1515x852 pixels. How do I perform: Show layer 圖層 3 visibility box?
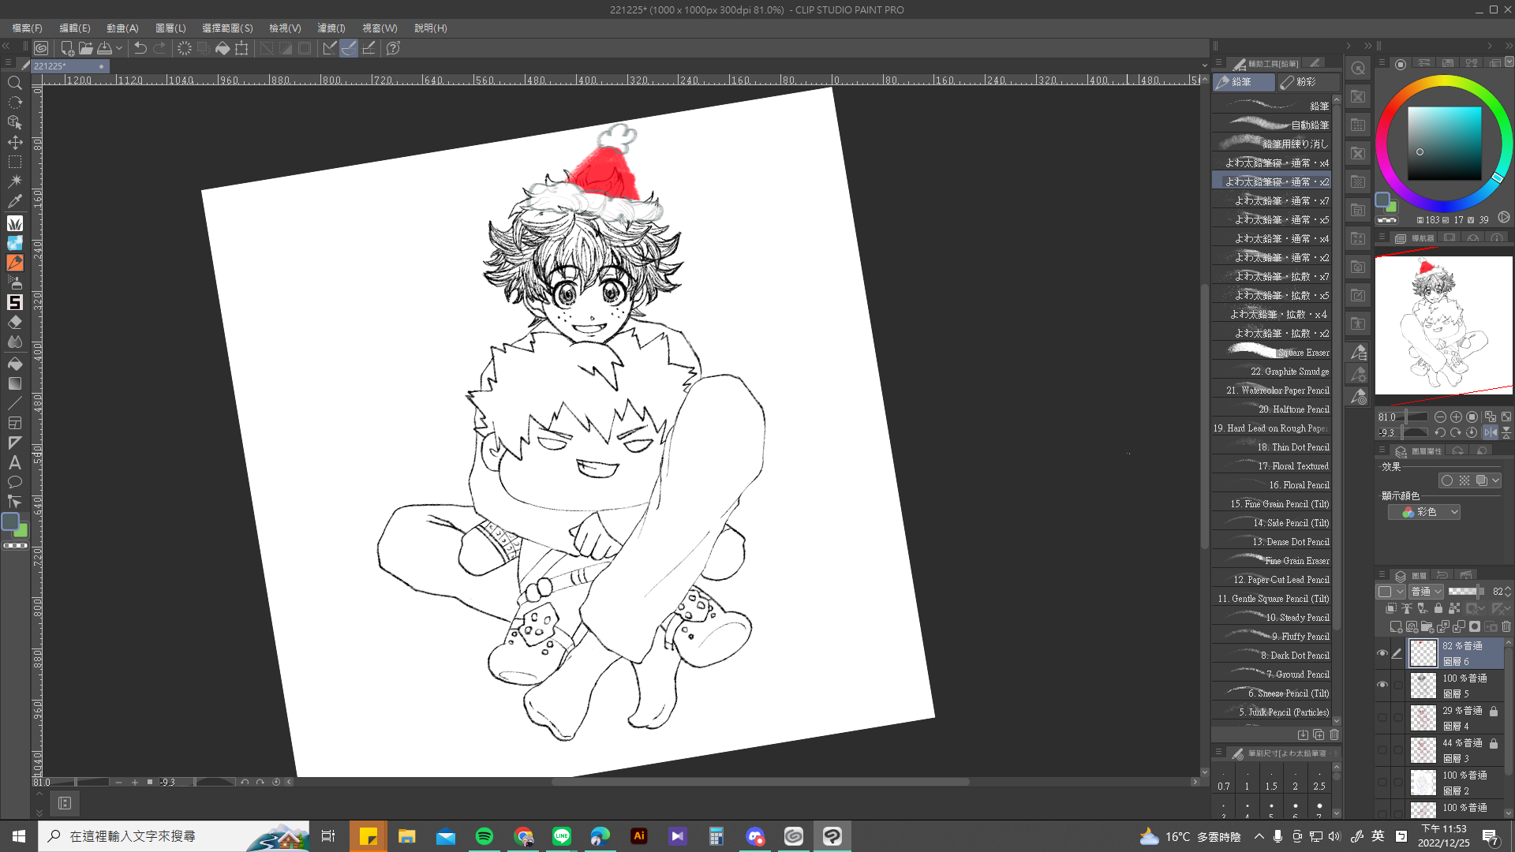1382,749
